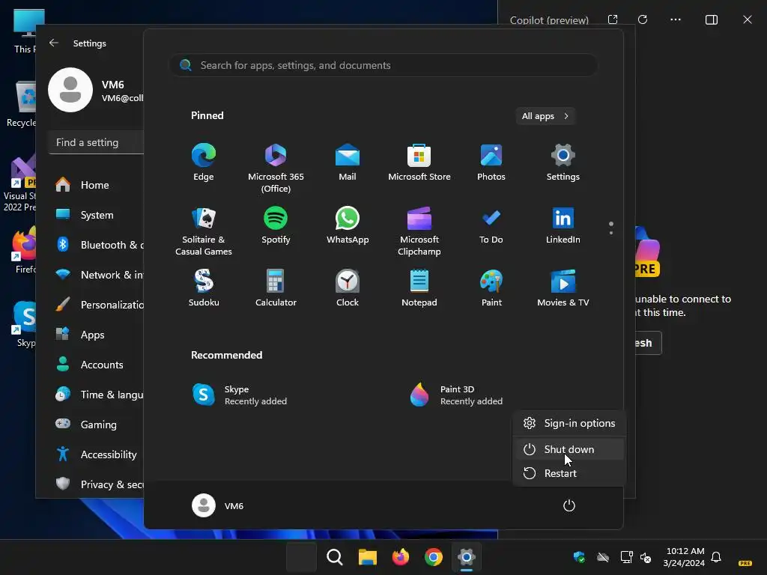Open Personalization settings

[x=98, y=305]
